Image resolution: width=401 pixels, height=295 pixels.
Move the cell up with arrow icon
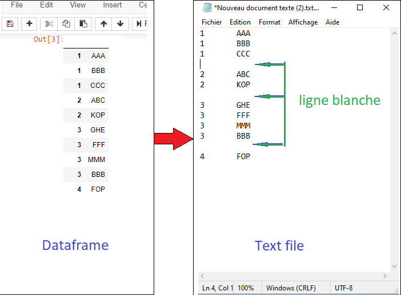pyautogui.click(x=103, y=23)
